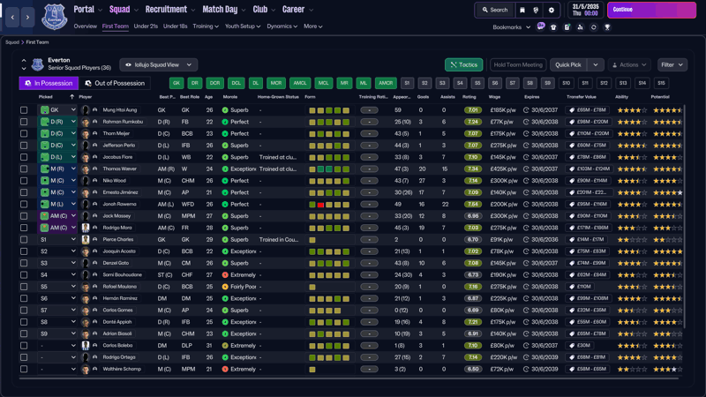
Task: Click the morale icon for Sami Bouhoudane
Action: point(225,275)
